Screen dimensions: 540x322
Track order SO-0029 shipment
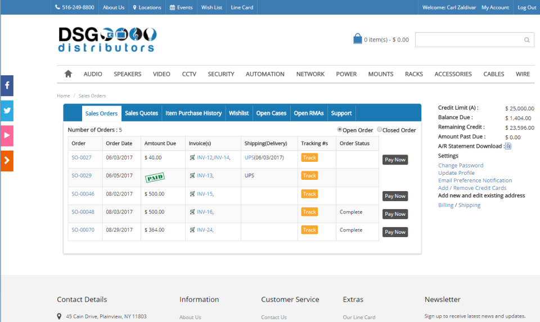pyautogui.click(x=309, y=175)
